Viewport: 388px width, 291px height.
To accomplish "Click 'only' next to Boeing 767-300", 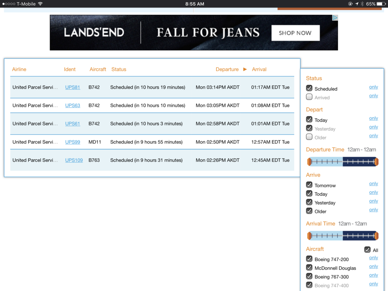I will coord(373,275).
